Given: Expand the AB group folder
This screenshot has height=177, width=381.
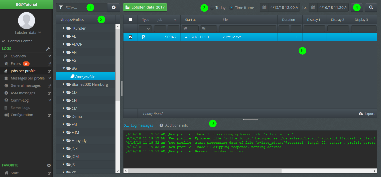Looking at the screenshot, I should point(64,36).
